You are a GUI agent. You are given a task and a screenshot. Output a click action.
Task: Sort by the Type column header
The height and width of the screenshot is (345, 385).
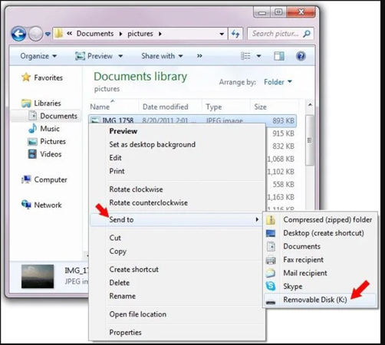coord(214,107)
